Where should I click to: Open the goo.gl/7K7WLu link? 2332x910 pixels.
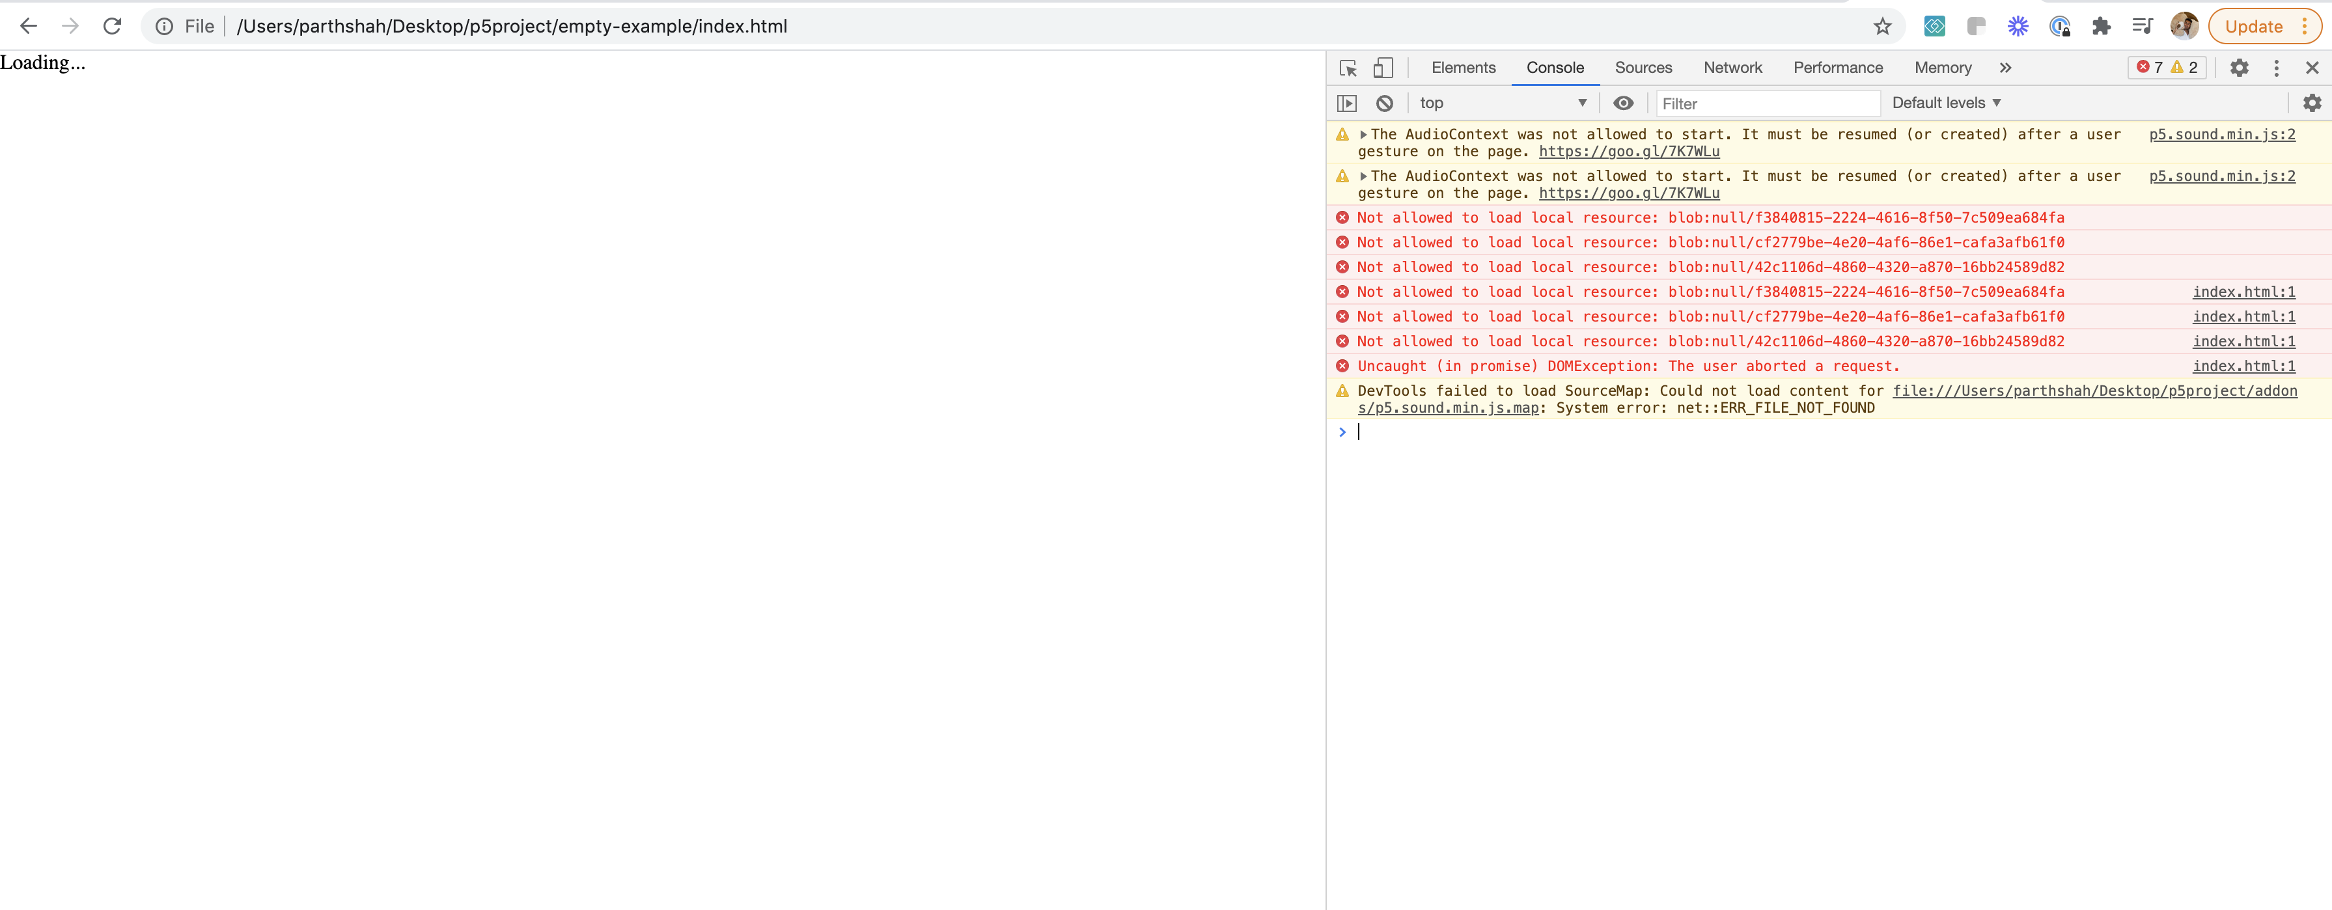1629,151
